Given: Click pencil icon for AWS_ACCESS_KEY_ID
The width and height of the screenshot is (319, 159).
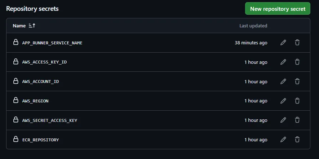Looking at the screenshot, I should [283, 62].
